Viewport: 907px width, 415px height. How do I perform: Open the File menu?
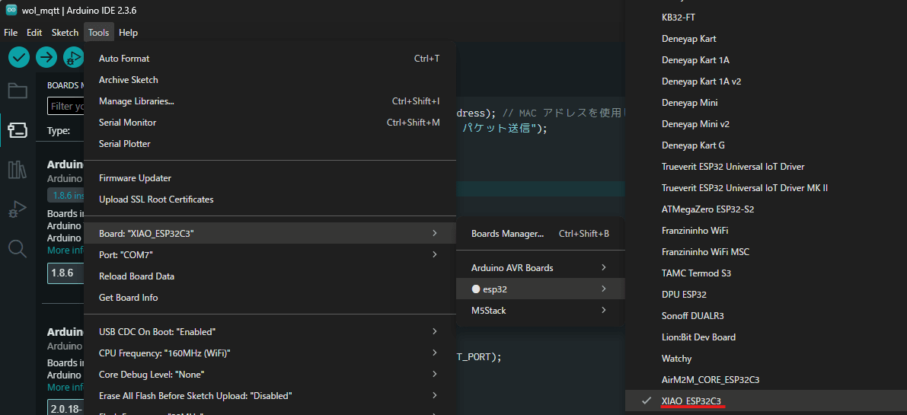coord(11,33)
